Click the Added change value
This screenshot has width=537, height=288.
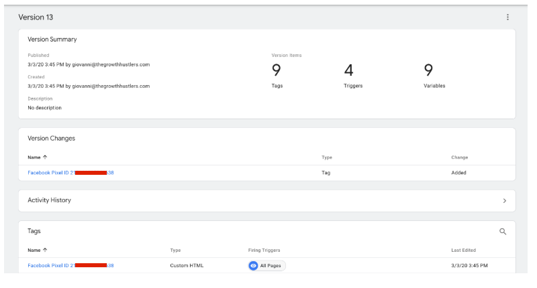coord(458,173)
